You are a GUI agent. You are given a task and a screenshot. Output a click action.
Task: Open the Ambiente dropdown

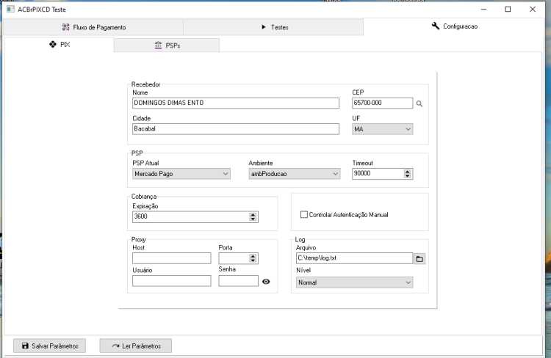click(295, 174)
